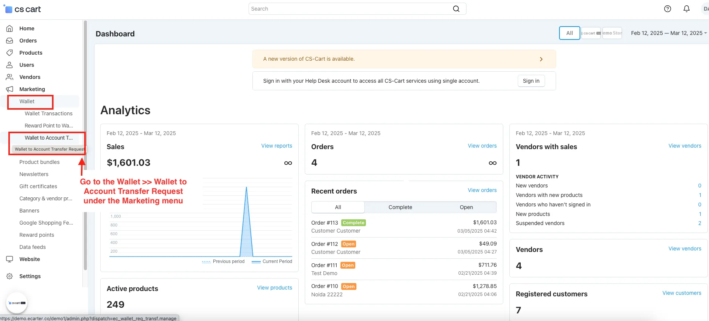Image resolution: width=709 pixels, height=321 pixels.
Task: Open Settings menu in sidebar
Action: coord(30,276)
